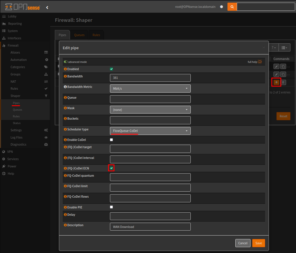The width and height of the screenshot is (296, 253).
Task: Cancel the Edit pipe dialog
Action: click(x=243, y=243)
